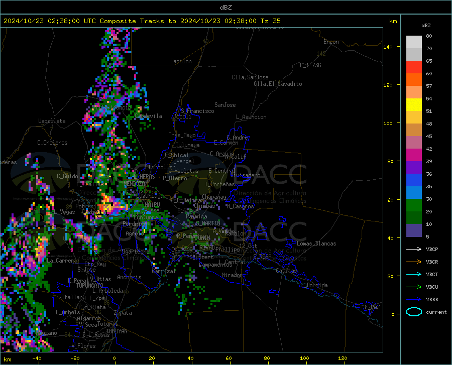This screenshot has width=452, height=365.
Task: Click the E_Vergel label
Action: [182, 161]
